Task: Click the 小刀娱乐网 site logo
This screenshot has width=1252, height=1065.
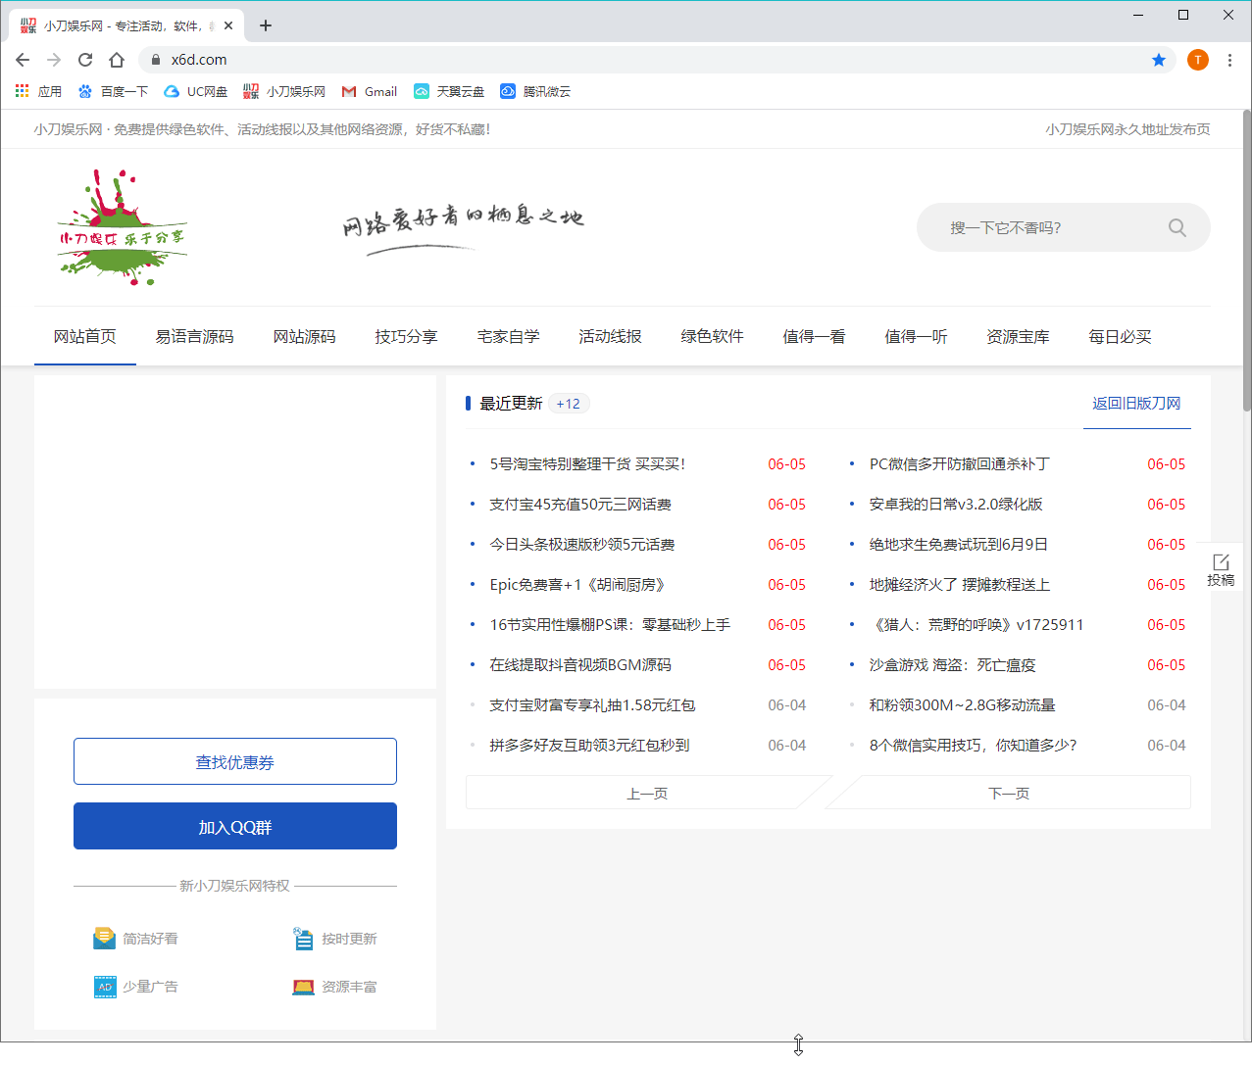Action: (122, 228)
